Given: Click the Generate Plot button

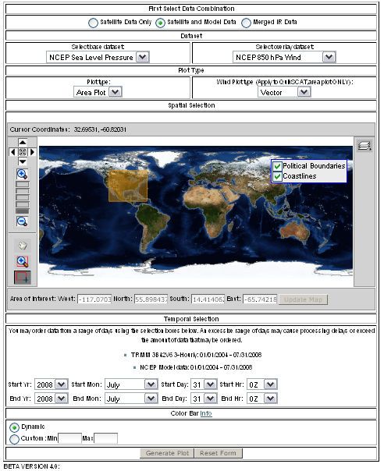Looking at the screenshot, I should (167, 453).
